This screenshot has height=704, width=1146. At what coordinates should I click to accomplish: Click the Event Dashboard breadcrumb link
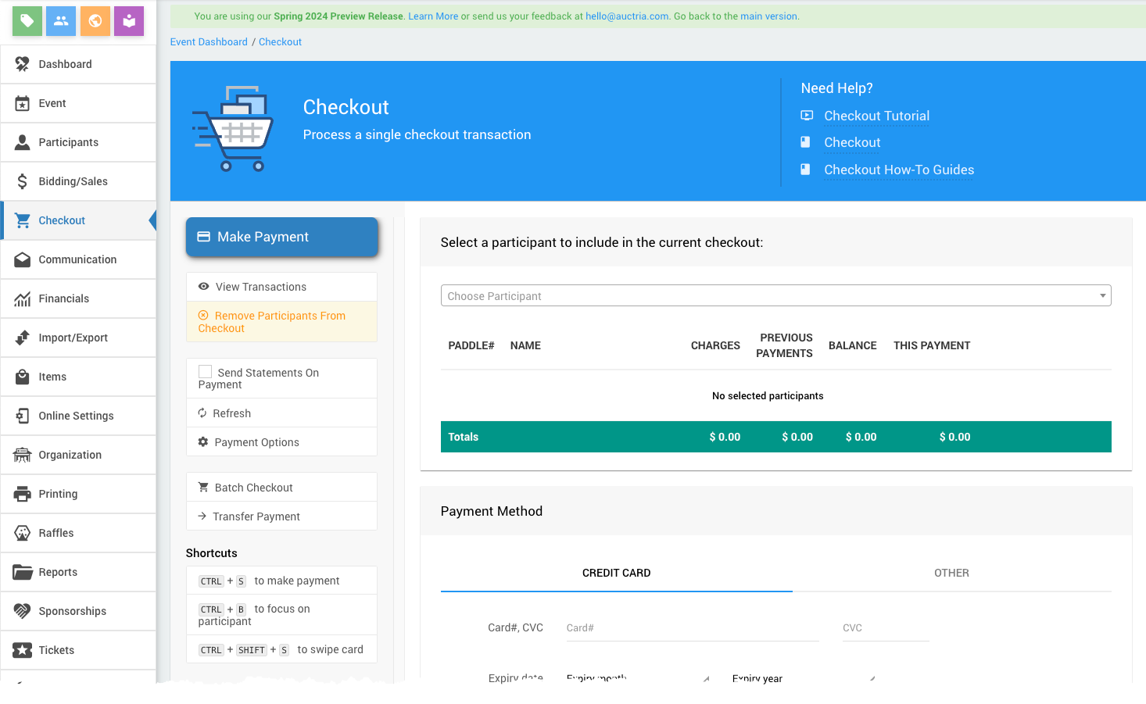[x=209, y=42]
